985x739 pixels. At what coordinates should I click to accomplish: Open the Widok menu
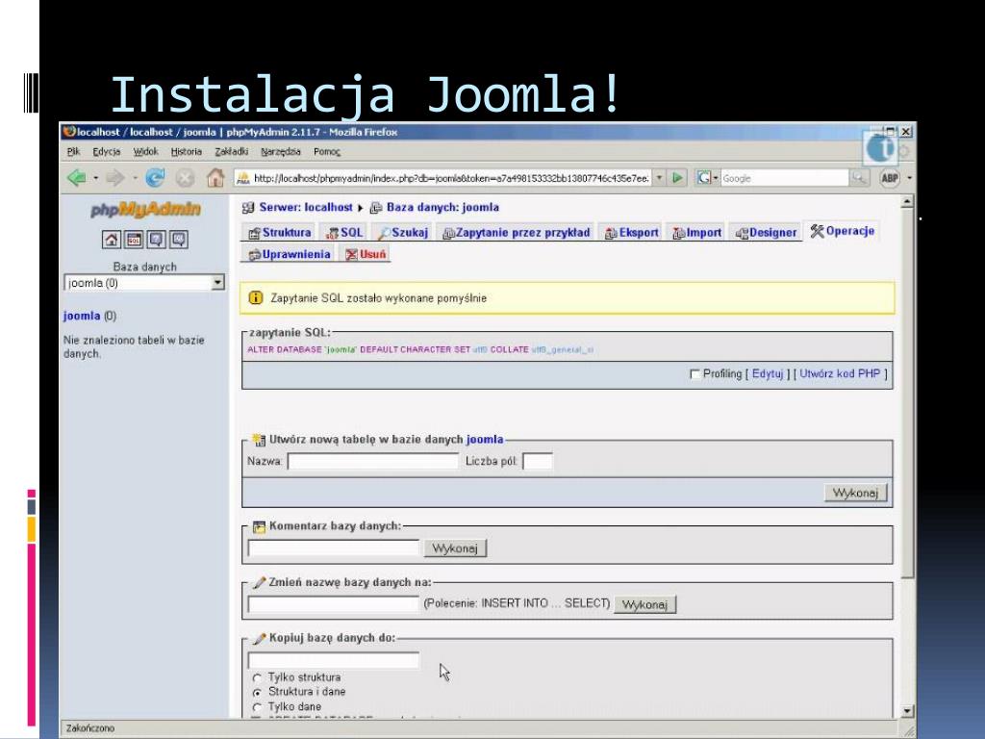[146, 151]
